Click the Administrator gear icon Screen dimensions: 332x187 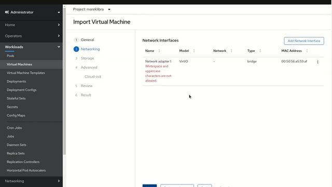tap(7, 12)
